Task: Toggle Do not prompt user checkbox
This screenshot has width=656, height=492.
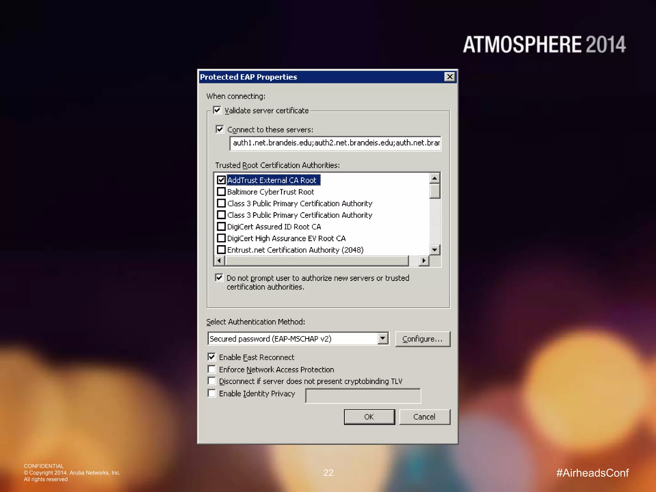Action: [x=219, y=278]
